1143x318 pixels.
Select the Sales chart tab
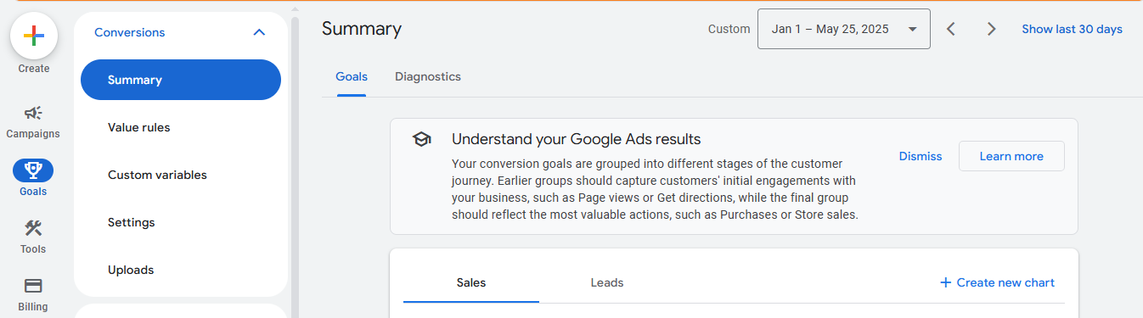click(471, 282)
